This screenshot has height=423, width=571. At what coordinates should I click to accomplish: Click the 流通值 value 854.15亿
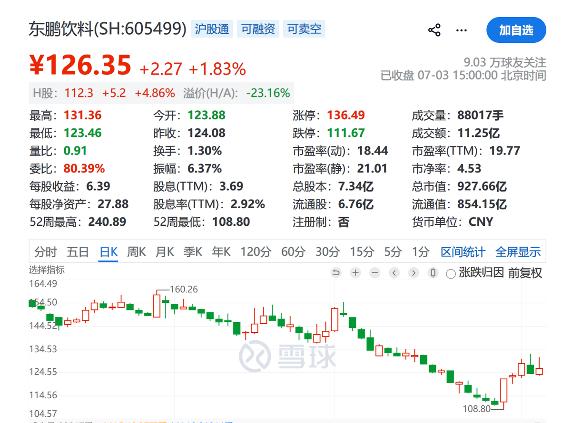point(482,204)
